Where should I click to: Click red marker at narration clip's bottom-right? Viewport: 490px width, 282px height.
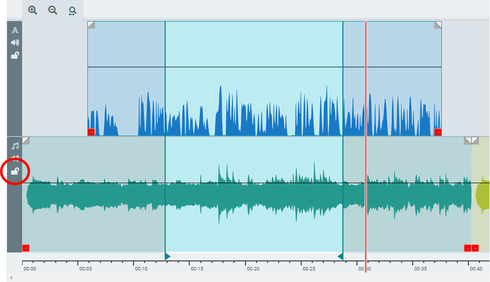pyautogui.click(x=438, y=132)
